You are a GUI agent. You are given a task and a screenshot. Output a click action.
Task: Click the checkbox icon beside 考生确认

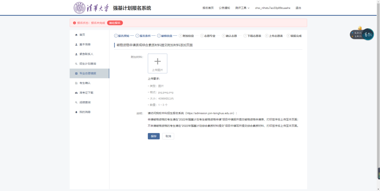click(76, 83)
